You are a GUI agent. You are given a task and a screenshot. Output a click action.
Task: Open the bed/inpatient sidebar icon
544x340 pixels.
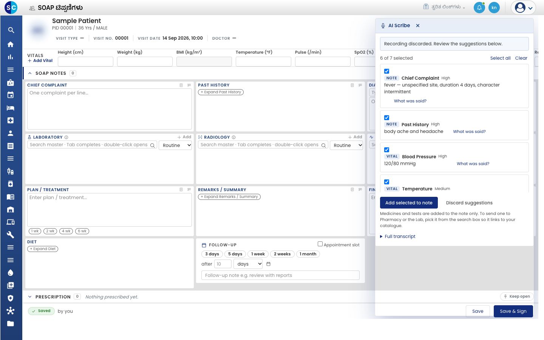pos(11,108)
